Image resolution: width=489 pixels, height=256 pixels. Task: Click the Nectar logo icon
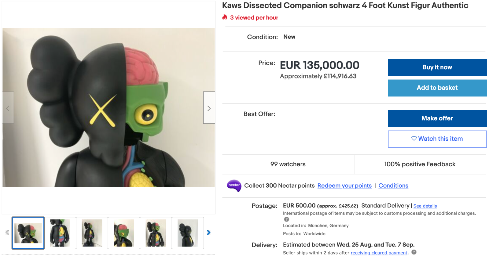(x=234, y=186)
